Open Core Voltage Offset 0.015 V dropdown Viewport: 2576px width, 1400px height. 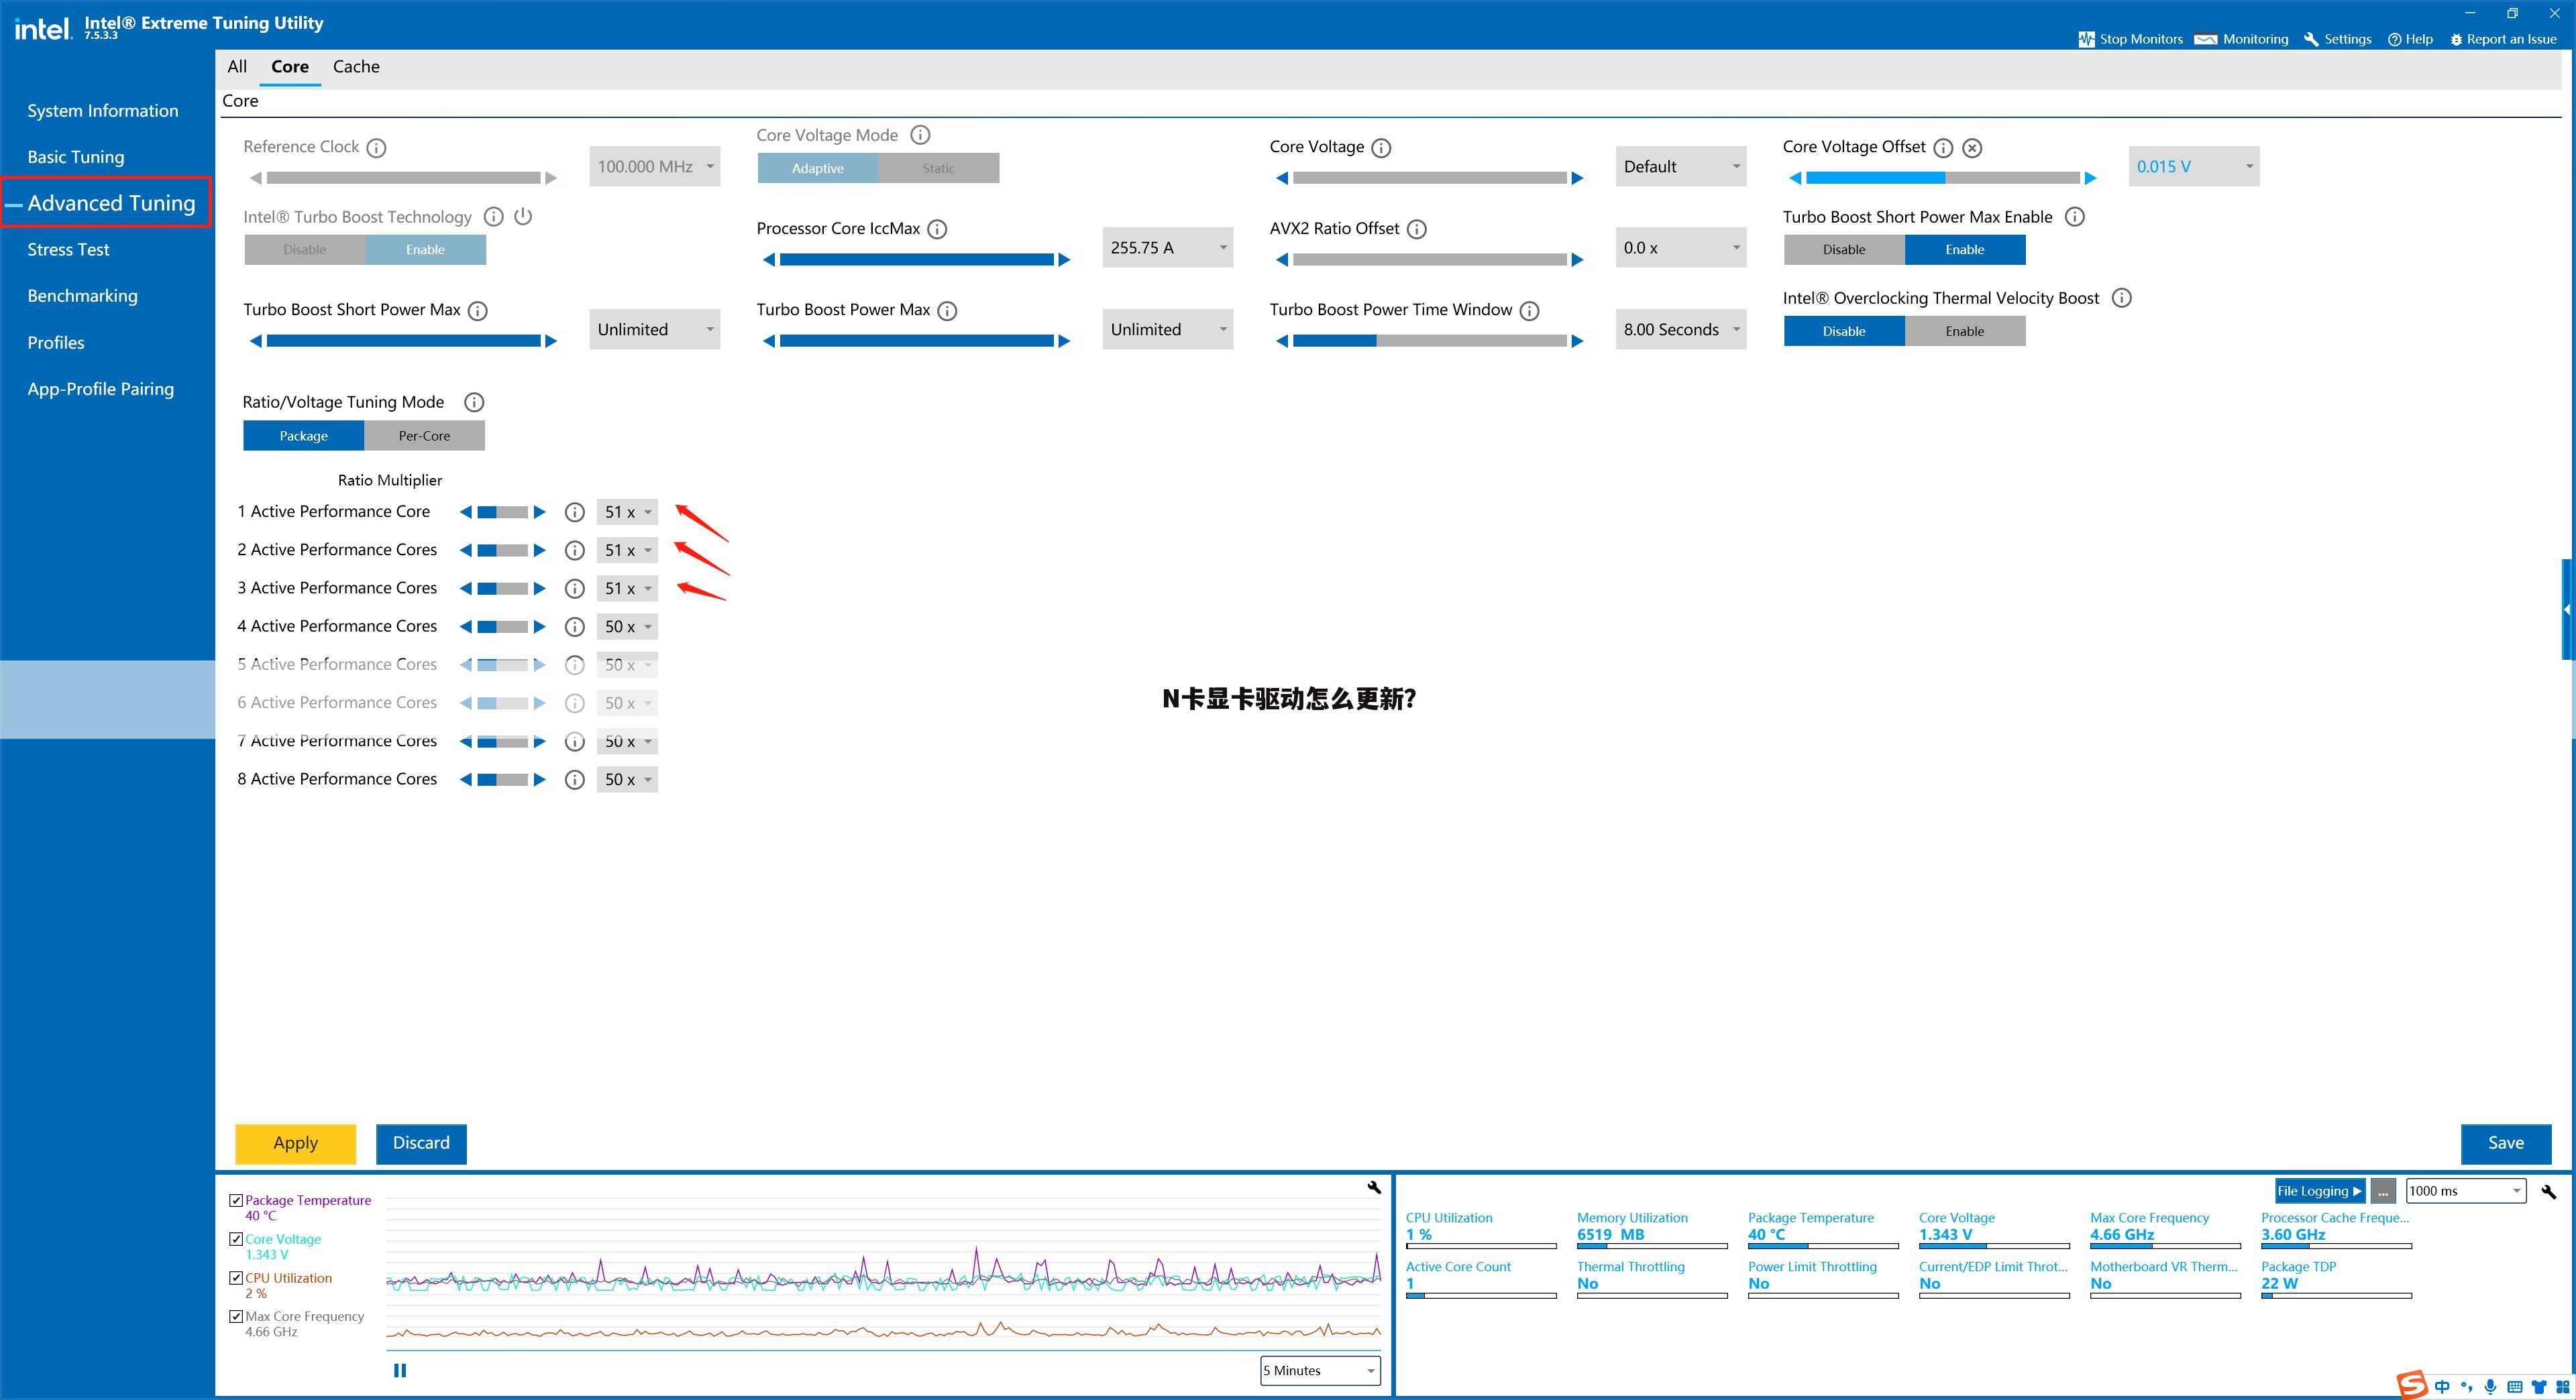coord(2194,167)
